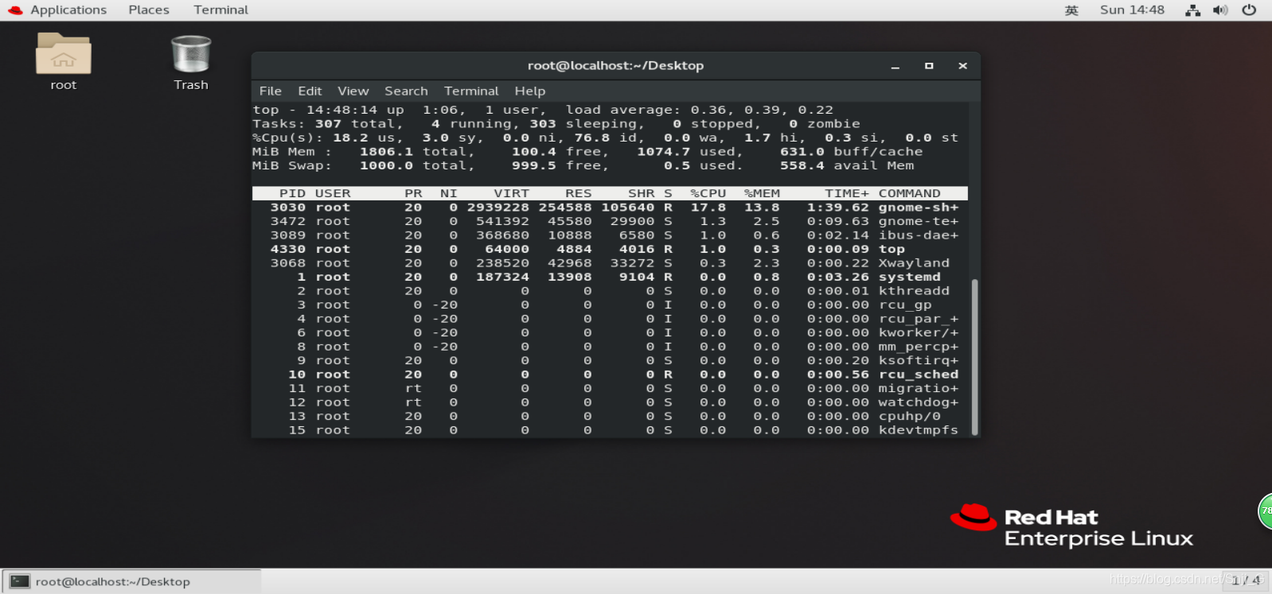This screenshot has width=1272, height=594.
Task: Click the top process command
Action: [892, 250]
